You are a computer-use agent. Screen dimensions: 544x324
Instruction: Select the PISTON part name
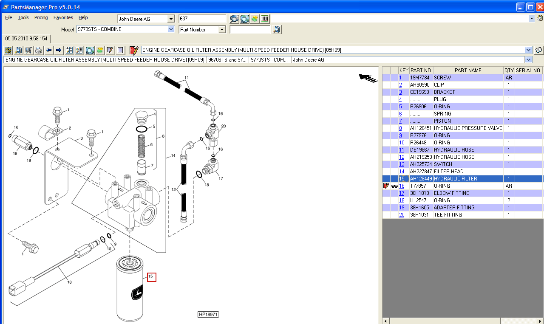click(442, 121)
